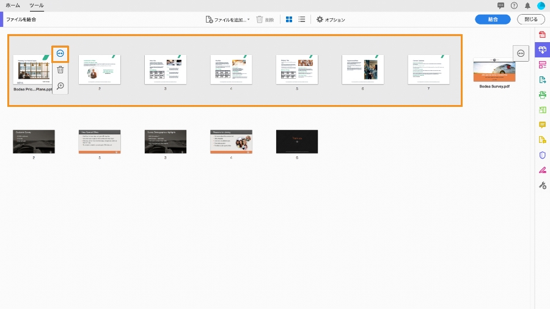Open オプション settings
Viewport: 550px width, 309px height.
331,20
